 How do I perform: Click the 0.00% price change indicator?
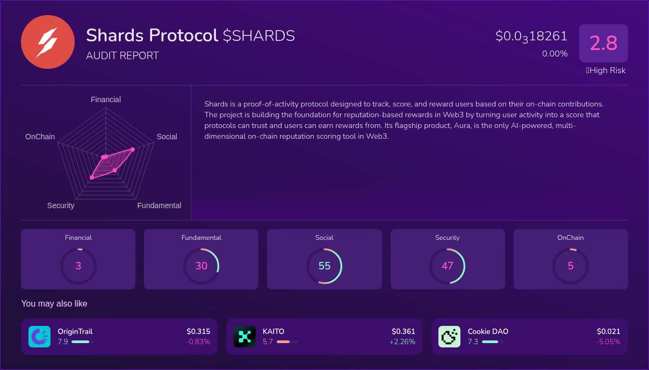click(x=555, y=53)
